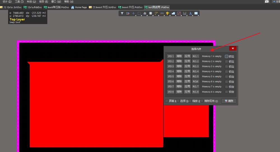The image size is (280, 152).
Task: Enable the 屏蔽 checkbox
Action: 167,101
